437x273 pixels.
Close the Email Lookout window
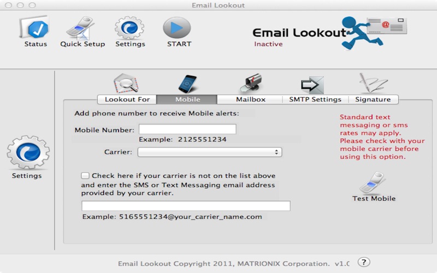tap(8, 5)
